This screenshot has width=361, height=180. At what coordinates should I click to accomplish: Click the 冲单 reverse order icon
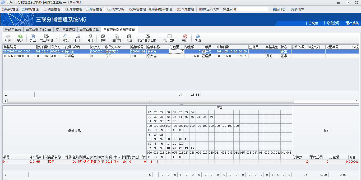(x=103, y=38)
